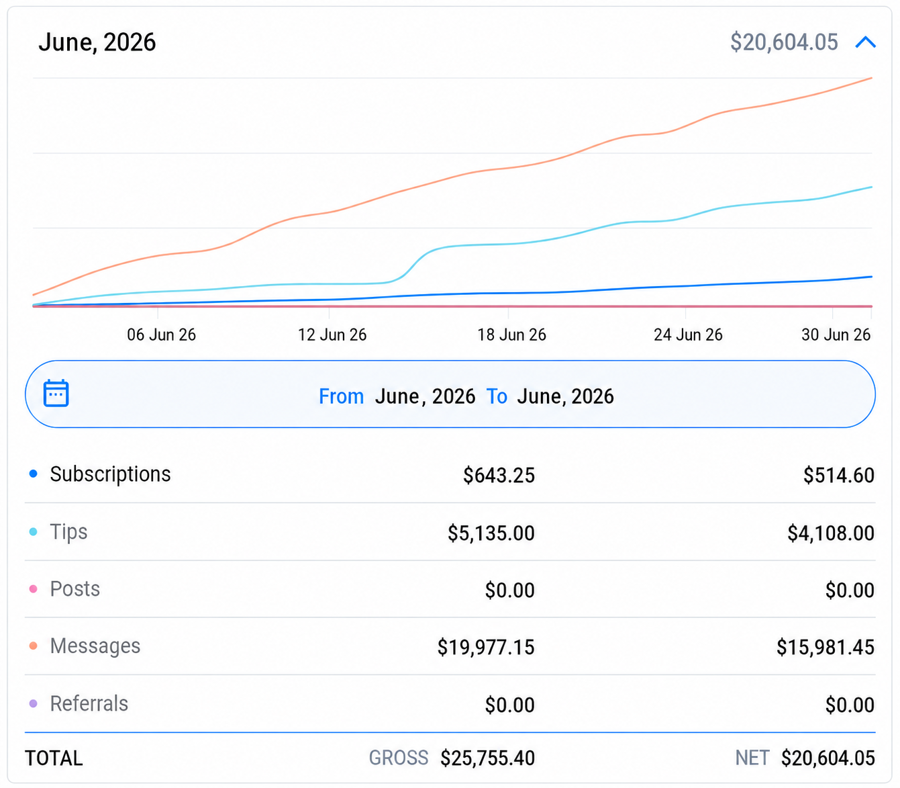
Task: Click Posts gross value $0.00
Action: tap(510, 590)
